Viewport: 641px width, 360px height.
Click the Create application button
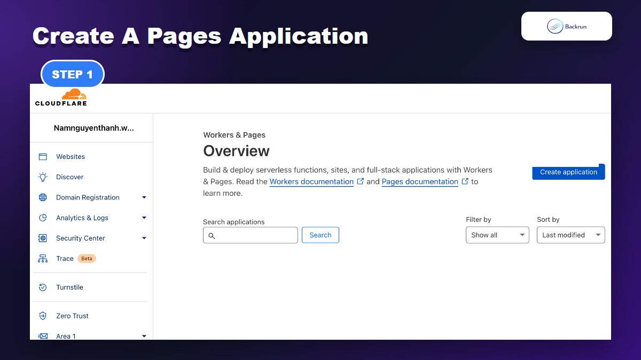point(569,172)
